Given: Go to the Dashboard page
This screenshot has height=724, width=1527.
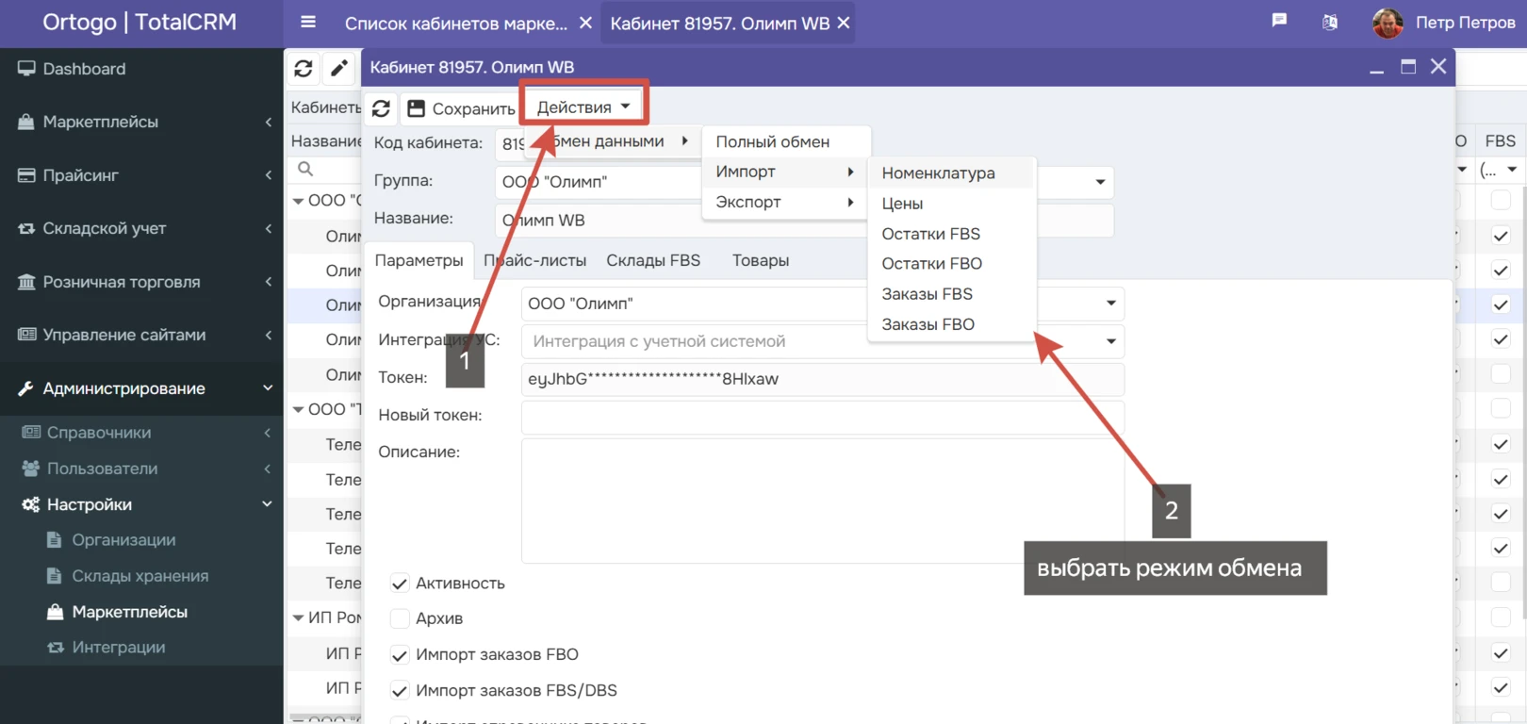Looking at the screenshot, I should (84, 69).
